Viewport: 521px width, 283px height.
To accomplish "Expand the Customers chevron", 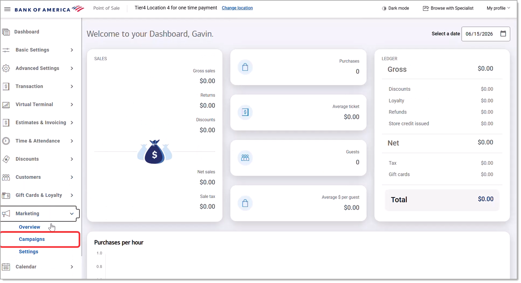I will [x=72, y=177].
